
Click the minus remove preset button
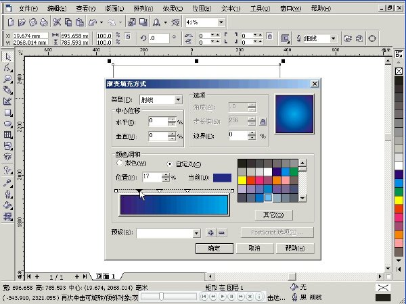tap(221, 233)
